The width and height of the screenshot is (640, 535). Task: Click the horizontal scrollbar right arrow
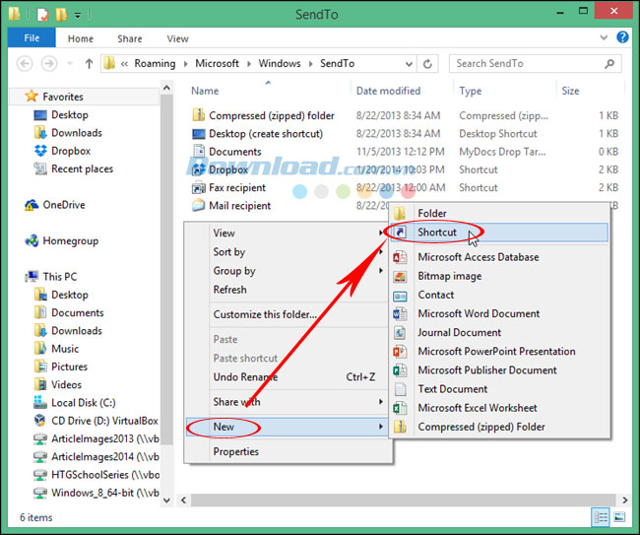(625, 501)
